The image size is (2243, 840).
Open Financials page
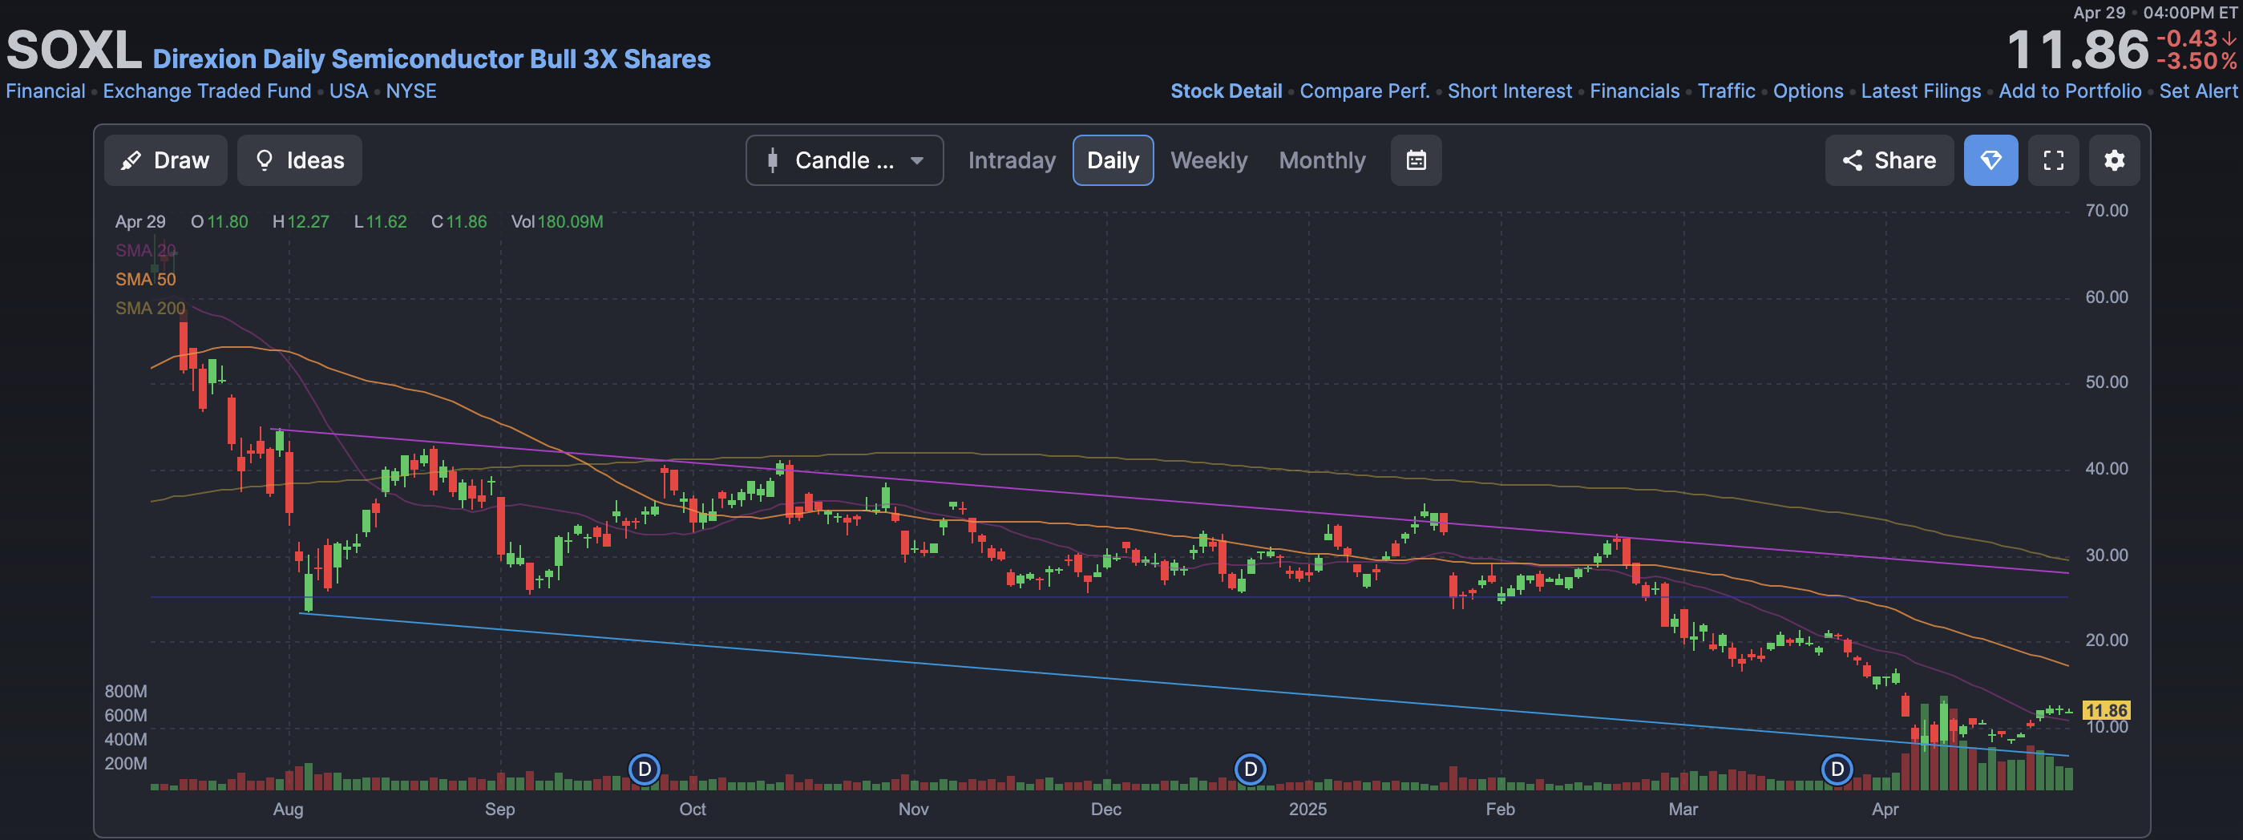[x=1635, y=91]
